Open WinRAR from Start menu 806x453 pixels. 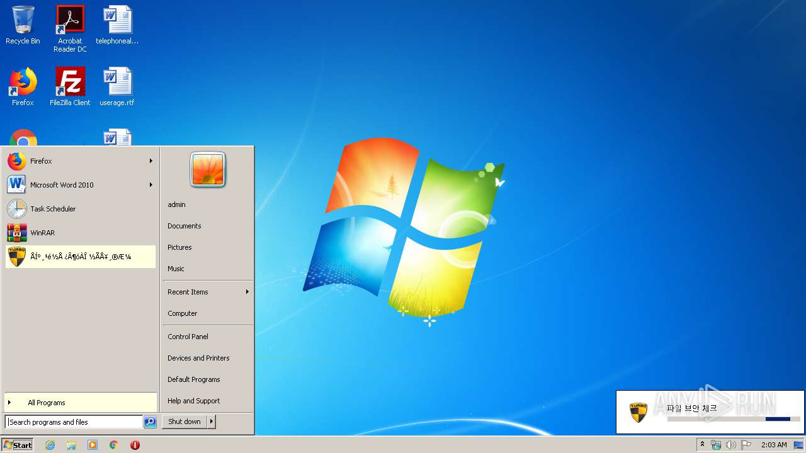click(80, 233)
